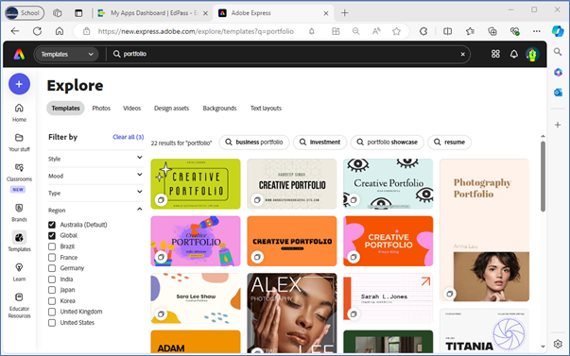Open the apps grid icon
Viewport: 570px width, 356px height.
click(495, 54)
